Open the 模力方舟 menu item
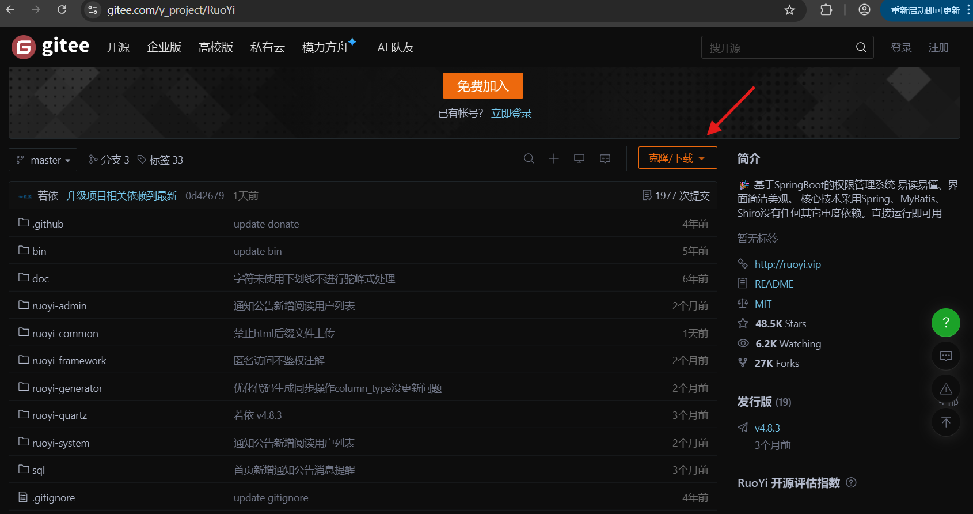Screen dimensions: 973x514 pos(329,47)
